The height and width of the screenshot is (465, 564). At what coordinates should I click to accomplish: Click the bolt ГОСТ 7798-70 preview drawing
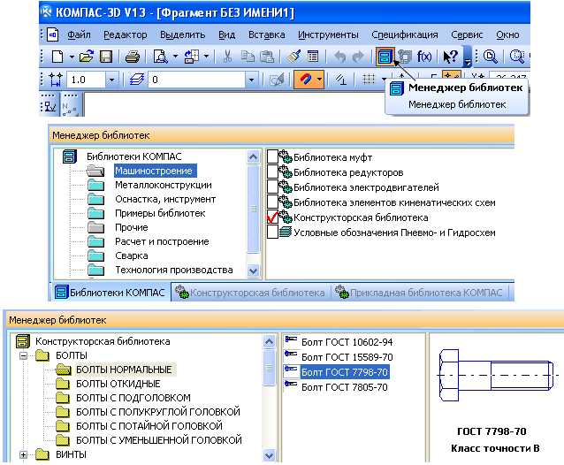pos(497,375)
